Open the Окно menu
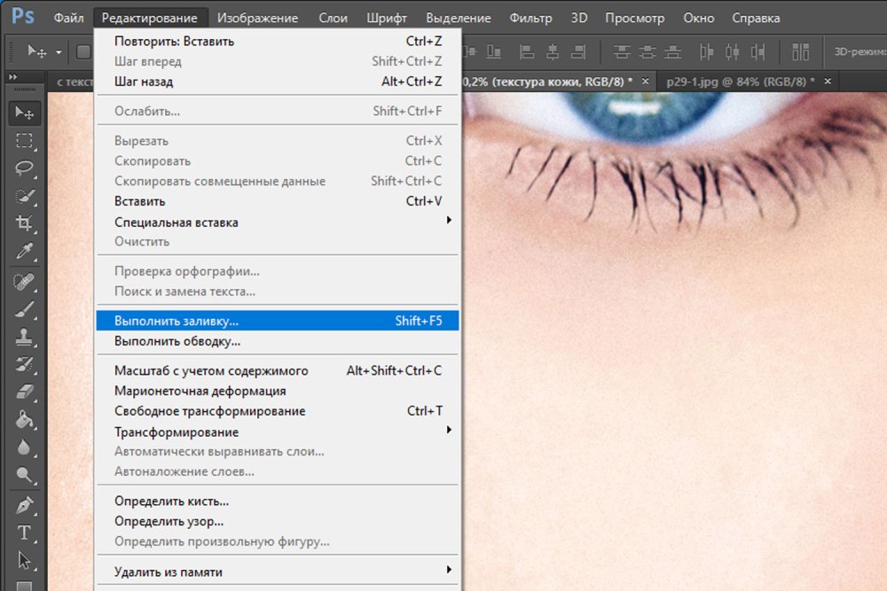Viewport: 887px width, 591px height. (x=699, y=18)
